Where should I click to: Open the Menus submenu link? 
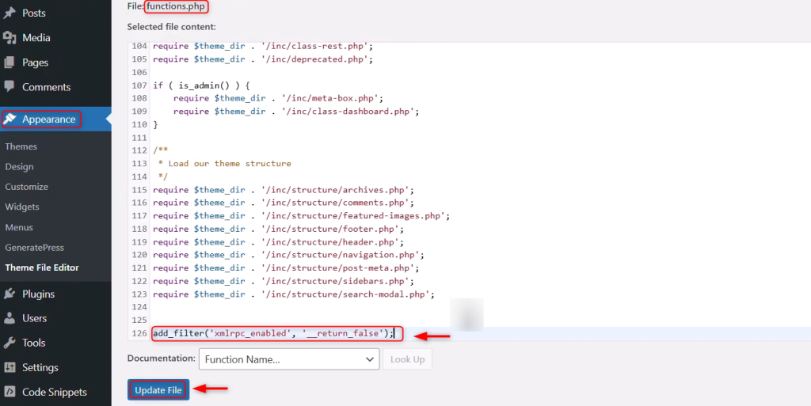[19, 227]
